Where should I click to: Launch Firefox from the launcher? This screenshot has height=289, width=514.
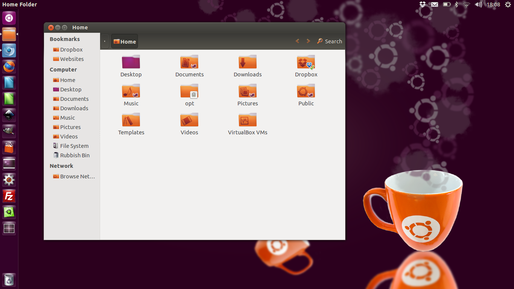[x=9, y=67]
